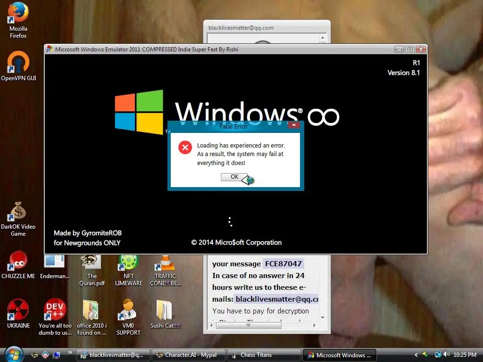The width and height of the screenshot is (483, 362).
Task: Select the CHUZZLE ME desktop icon
Action: click(x=18, y=265)
